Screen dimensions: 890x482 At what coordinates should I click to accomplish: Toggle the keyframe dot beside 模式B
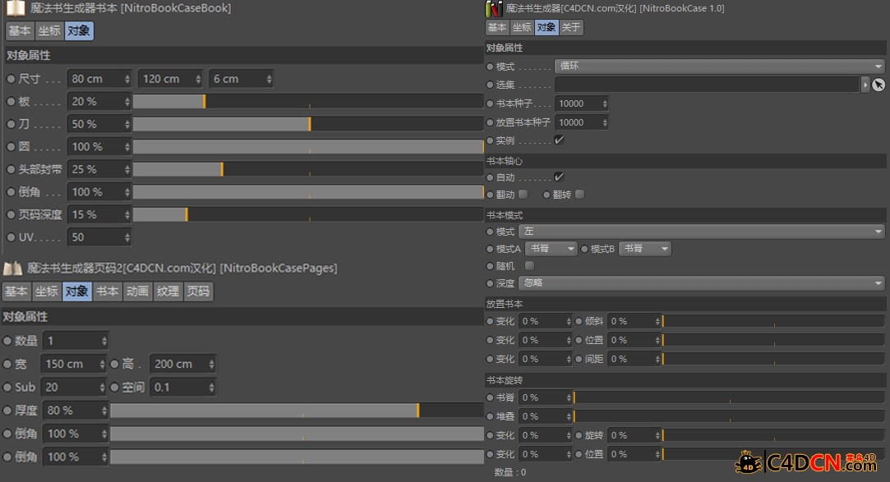pos(584,249)
